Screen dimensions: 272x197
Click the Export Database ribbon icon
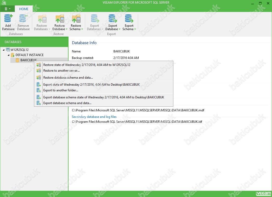tap(113, 18)
